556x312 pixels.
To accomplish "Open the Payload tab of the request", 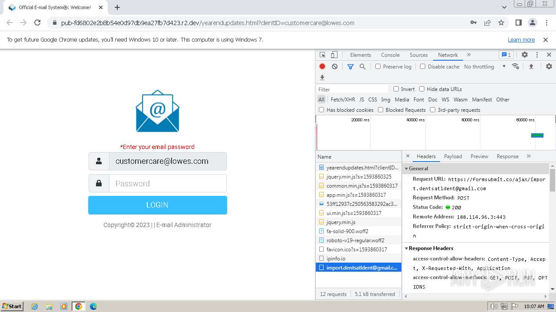I will click(x=453, y=156).
